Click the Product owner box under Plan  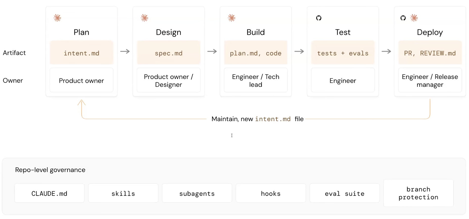pyautogui.click(x=81, y=80)
